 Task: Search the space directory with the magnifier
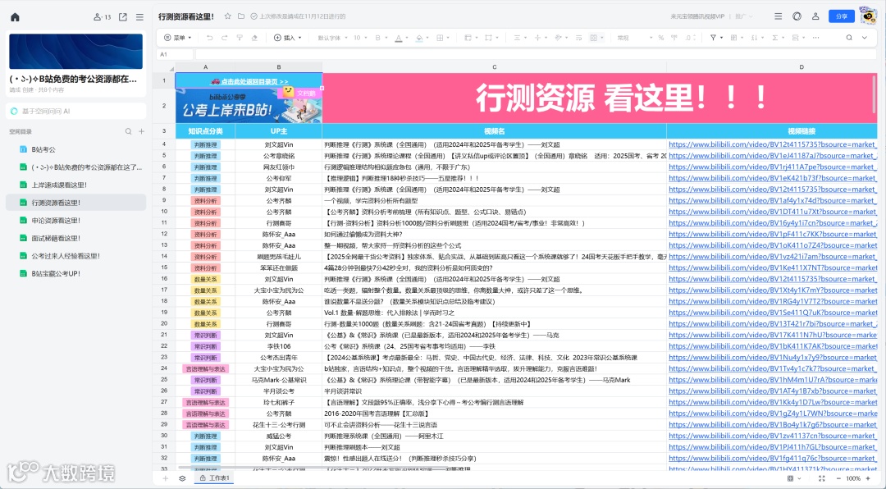[128, 131]
